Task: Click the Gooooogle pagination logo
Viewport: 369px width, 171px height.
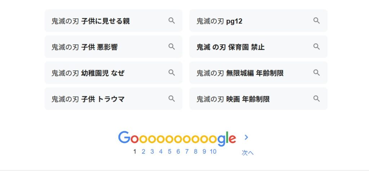Action: click(x=177, y=139)
